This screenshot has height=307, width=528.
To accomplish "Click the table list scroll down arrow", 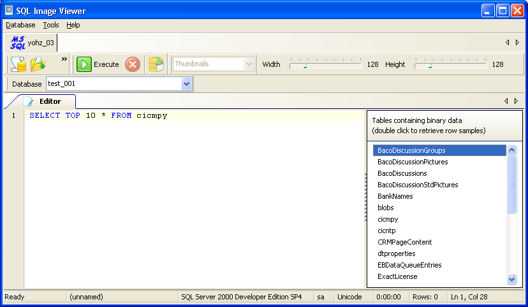I will point(511,279).
